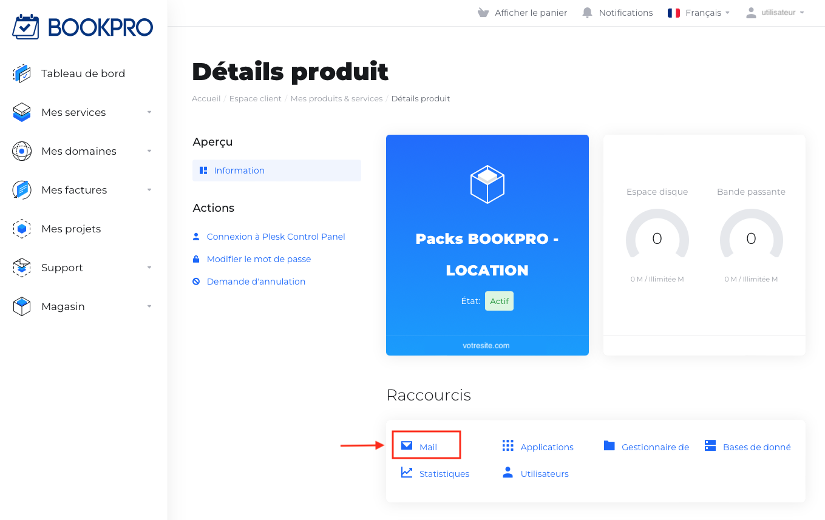Click the lock icon beside Modifier le mot de passe
This screenshot has height=520, width=825.
point(196,259)
